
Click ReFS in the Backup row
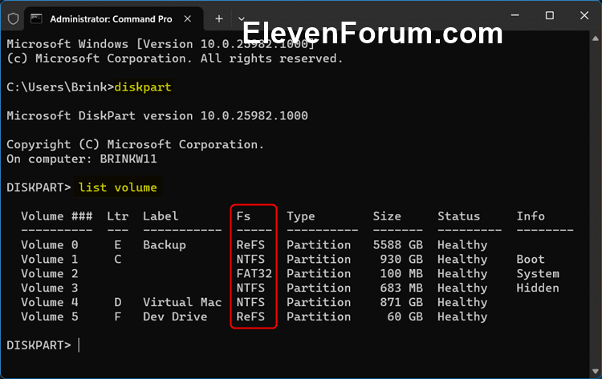250,245
